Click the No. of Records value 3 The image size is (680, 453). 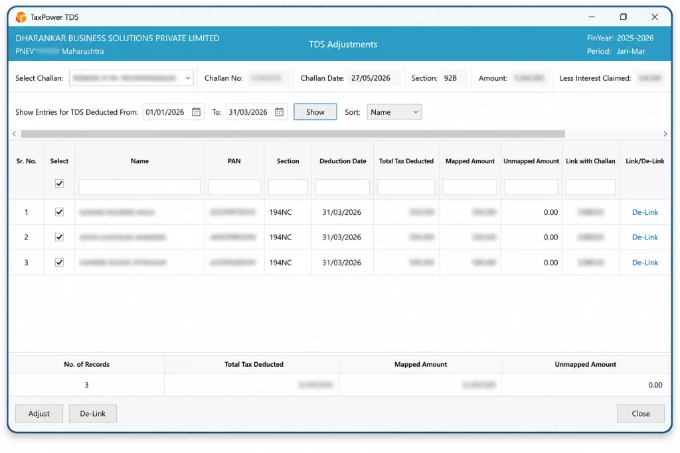pos(86,385)
